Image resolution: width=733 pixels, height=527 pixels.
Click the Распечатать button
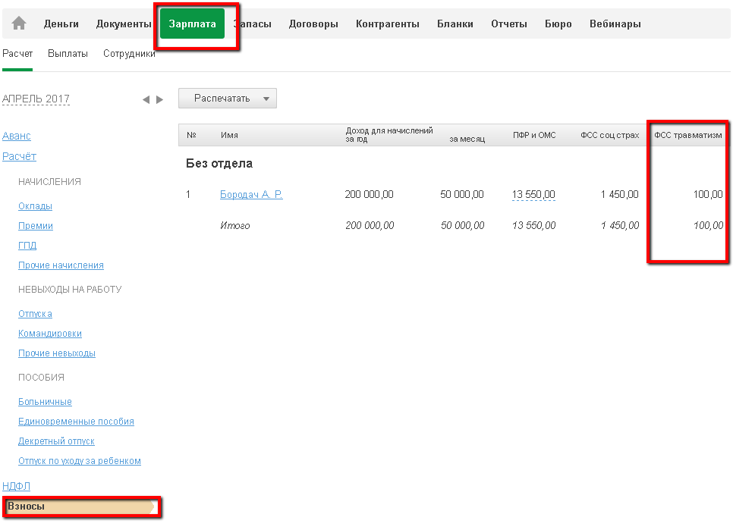227,99
